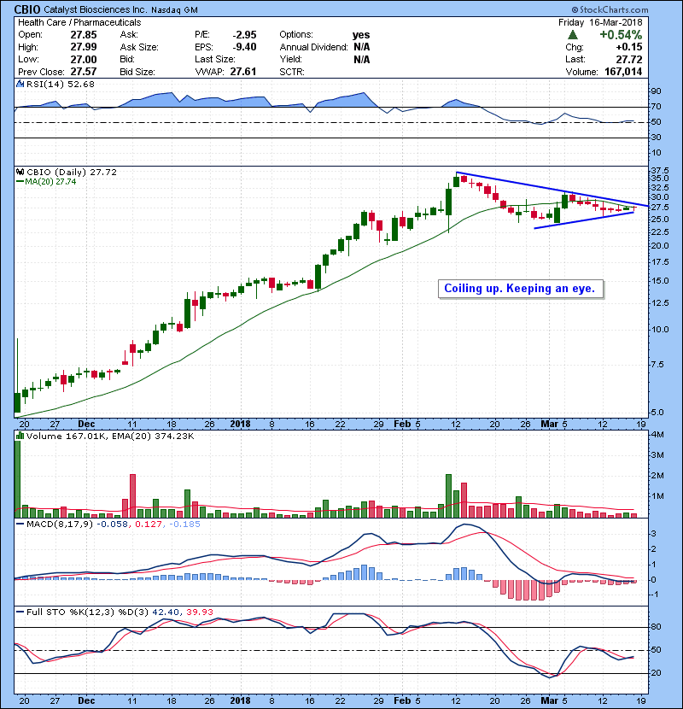This screenshot has height=709, width=683.
Task: Click the Prev Close value 27.57
Action: pyautogui.click(x=84, y=72)
